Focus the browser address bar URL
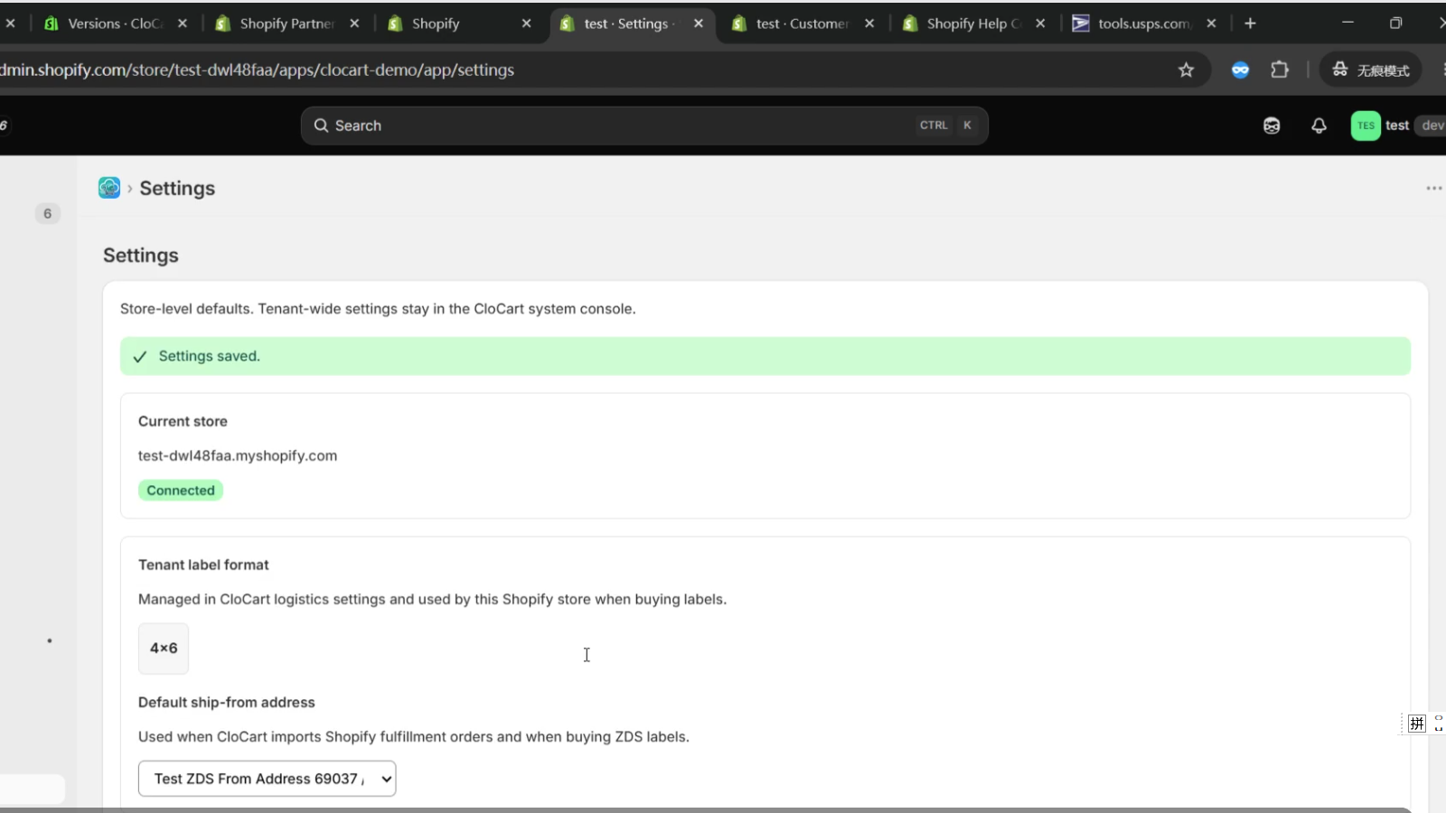Viewport: 1446px width, 813px height. coord(578,70)
